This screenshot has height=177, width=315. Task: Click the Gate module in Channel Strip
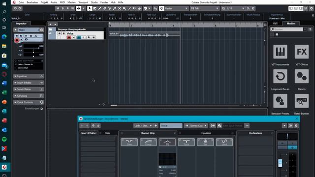(129, 142)
